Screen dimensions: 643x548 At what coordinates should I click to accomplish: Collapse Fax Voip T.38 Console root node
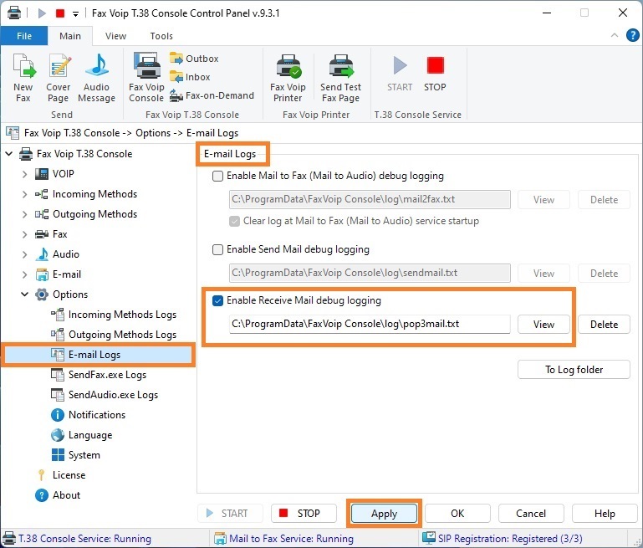9,154
